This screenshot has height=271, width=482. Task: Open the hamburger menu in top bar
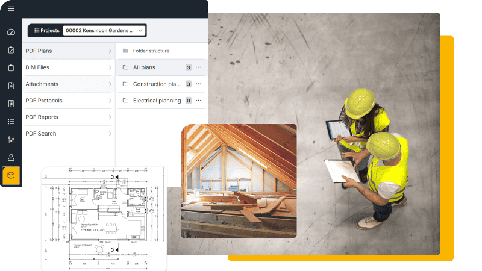11,8
